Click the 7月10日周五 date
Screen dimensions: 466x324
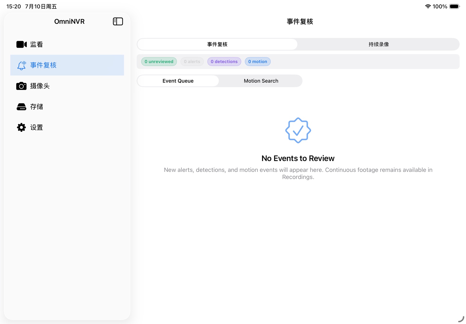[41, 6]
